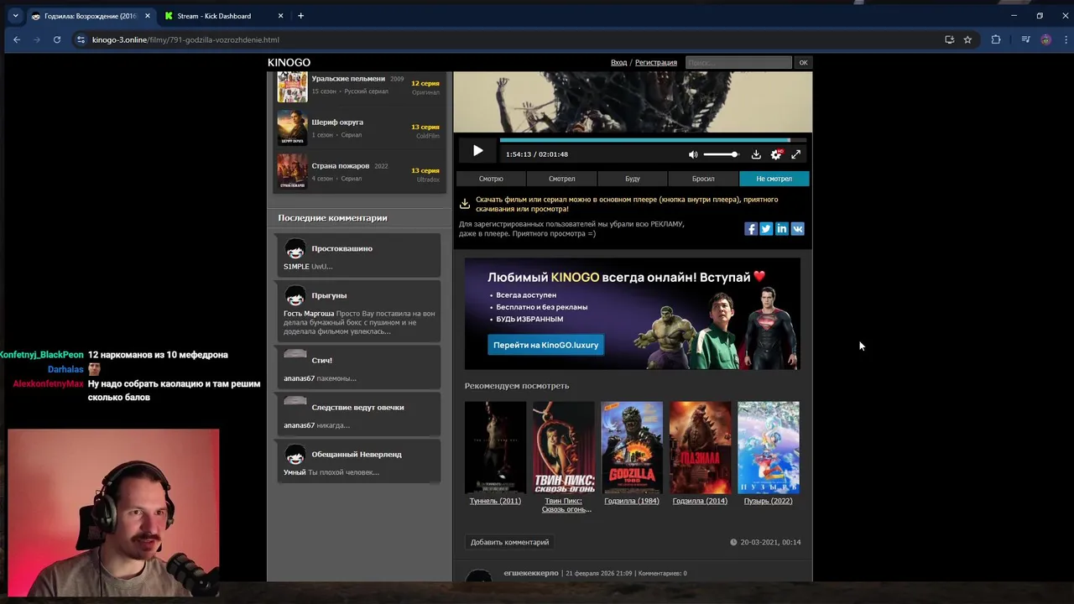Open Chrome three-dot menu
Viewport: 1074px width, 604px height.
pos(1066,39)
